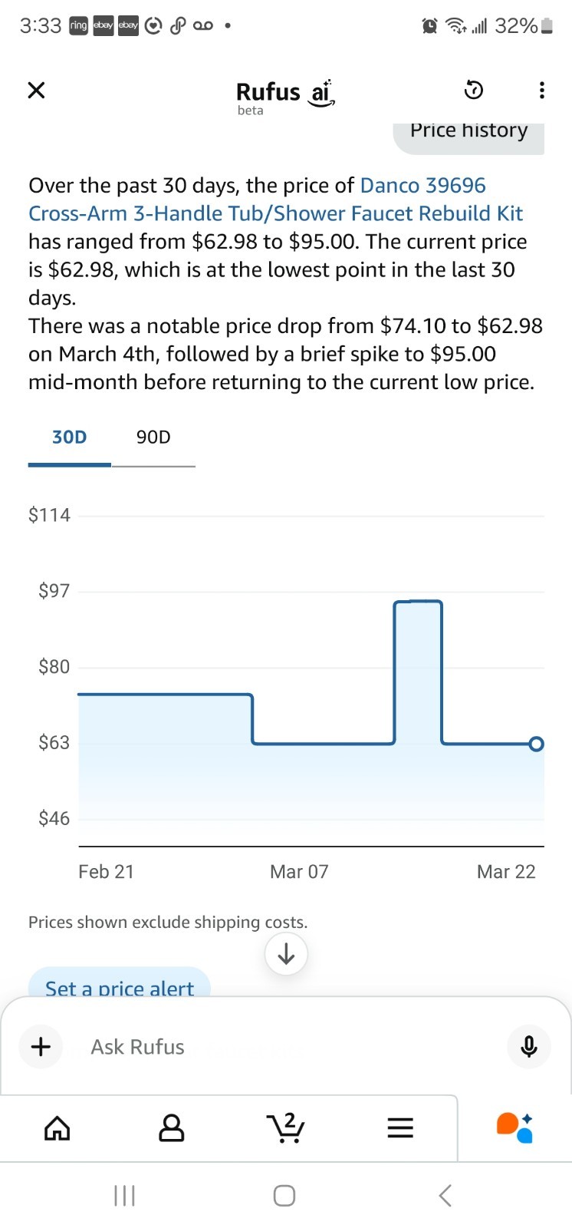Switch to the 90D price range tab
Screen dimensions: 572x1228
click(153, 437)
